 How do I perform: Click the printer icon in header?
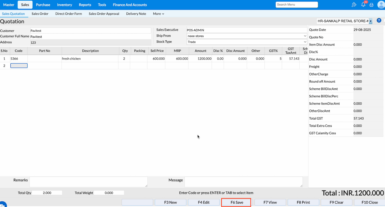click(x=372, y=5)
